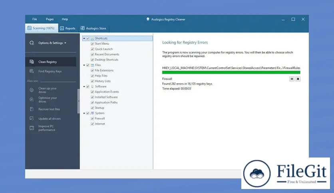Click the green scan progress bar
Viewport: 334px width, 193px height.
click(x=231, y=73)
